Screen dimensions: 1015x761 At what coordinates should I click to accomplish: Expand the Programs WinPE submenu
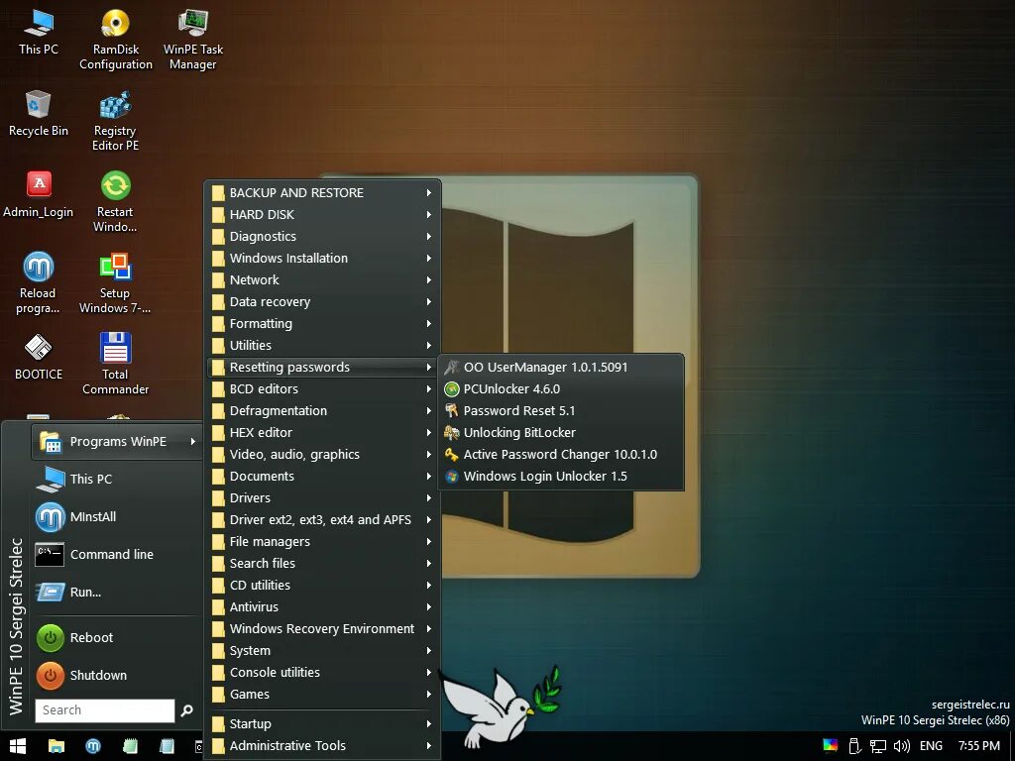coord(117,441)
